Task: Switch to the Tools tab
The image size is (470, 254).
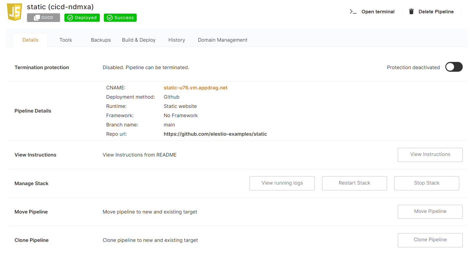Action: click(x=66, y=40)
